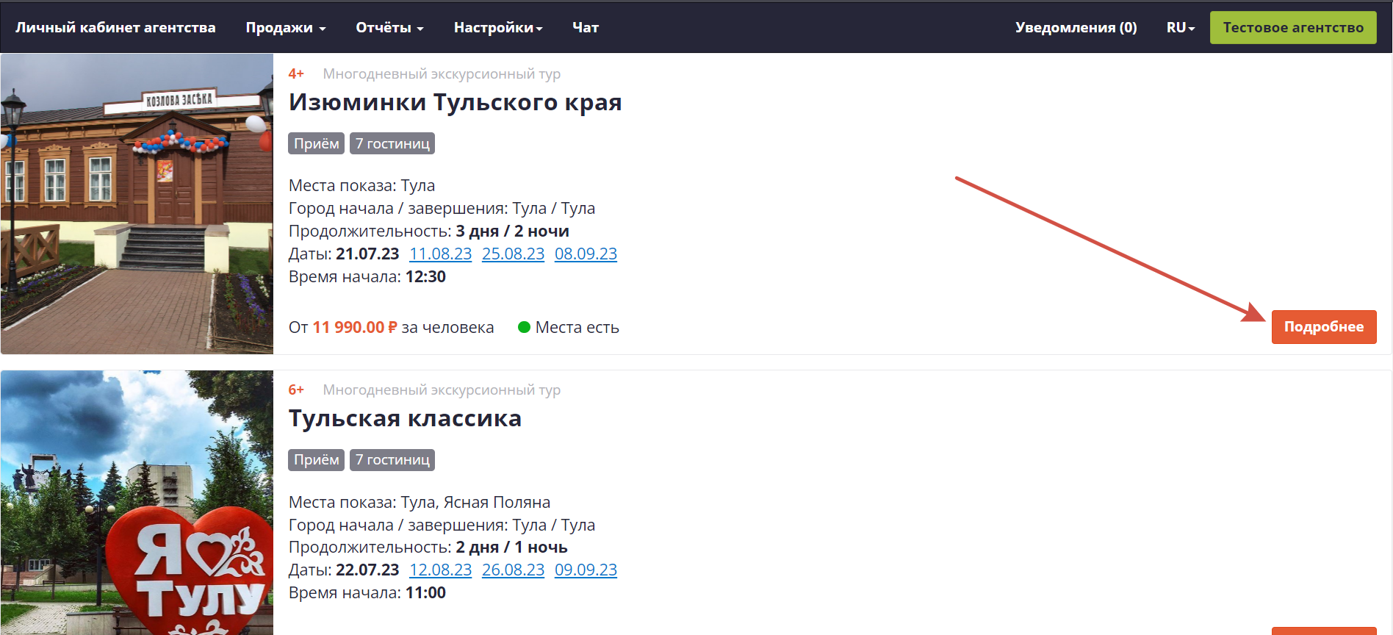Screen dimensions: 1393x635
Task: Click Подробнее for Изюминки Тульского края
Action: click(x=1324, y=327)
